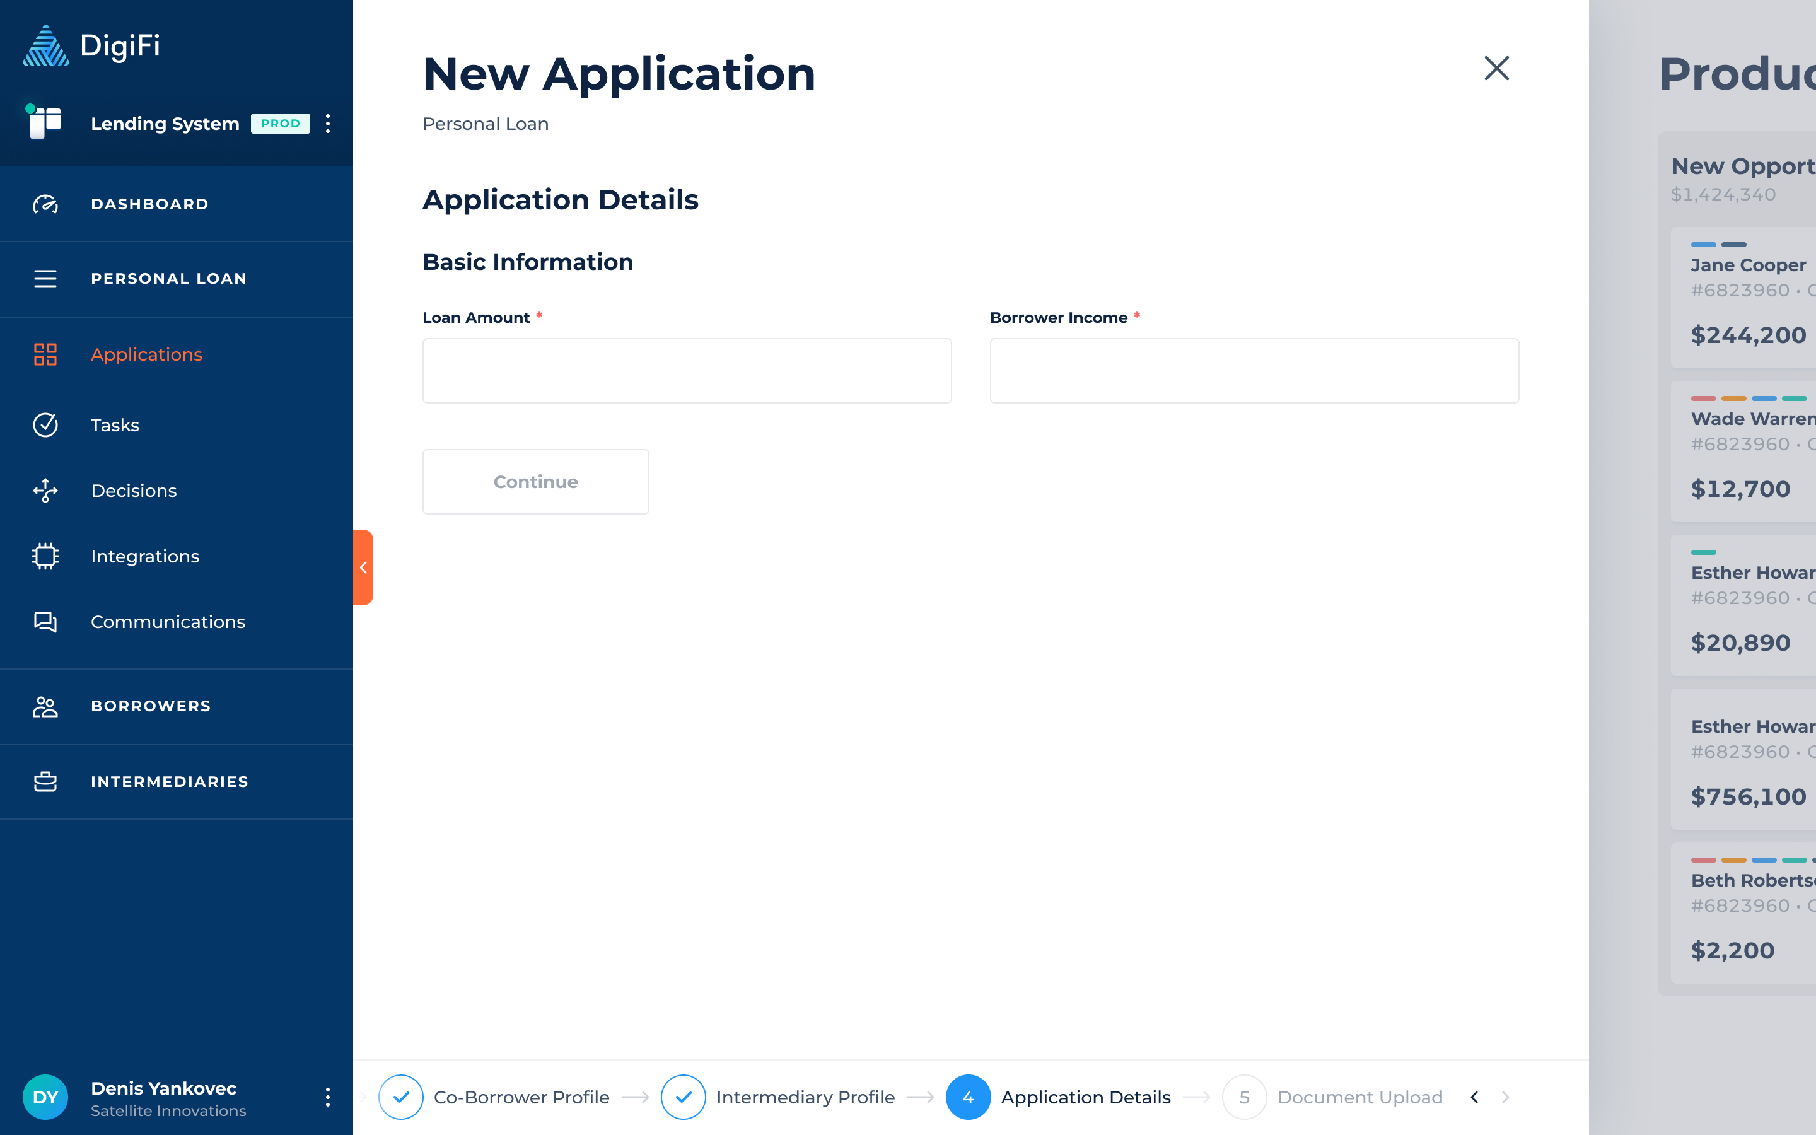Open the Integrations chip icon
This screenshot has width=1816, height=1135.
(45, 556)
